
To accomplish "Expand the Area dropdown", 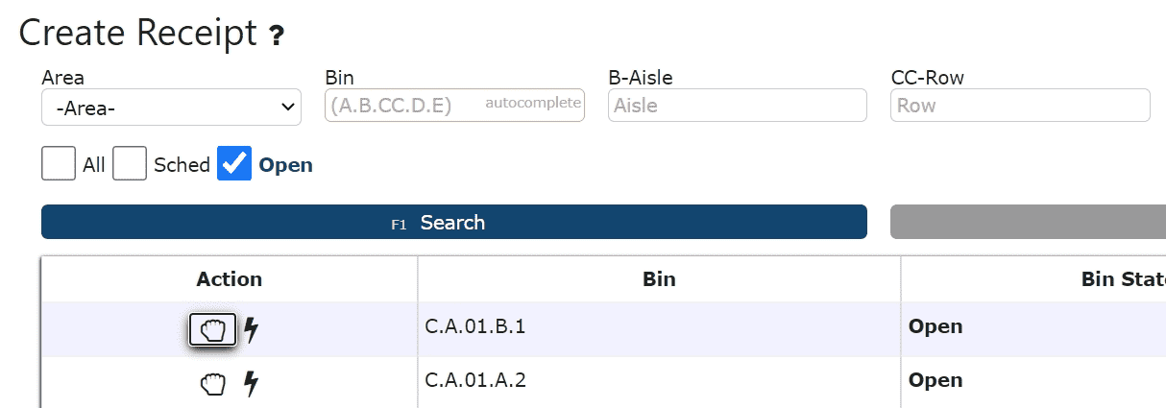I will [171, 108].
